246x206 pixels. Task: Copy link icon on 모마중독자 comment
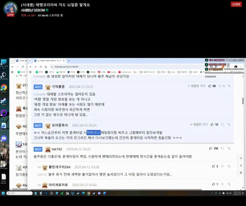(x=229, y=125)
